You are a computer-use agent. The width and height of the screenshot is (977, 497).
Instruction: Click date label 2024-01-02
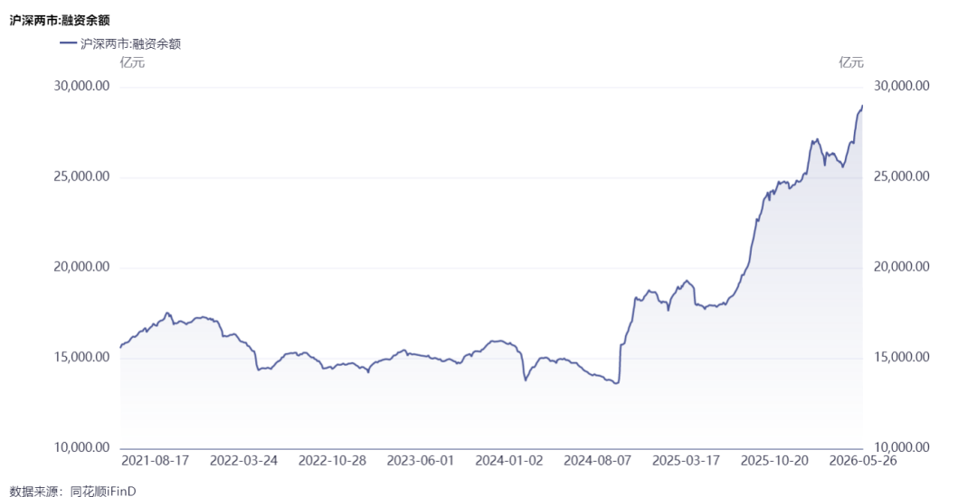[x=509, y=461]
